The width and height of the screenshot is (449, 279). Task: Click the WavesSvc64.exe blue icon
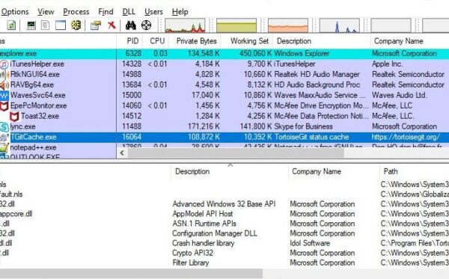(x=4, y=95)
